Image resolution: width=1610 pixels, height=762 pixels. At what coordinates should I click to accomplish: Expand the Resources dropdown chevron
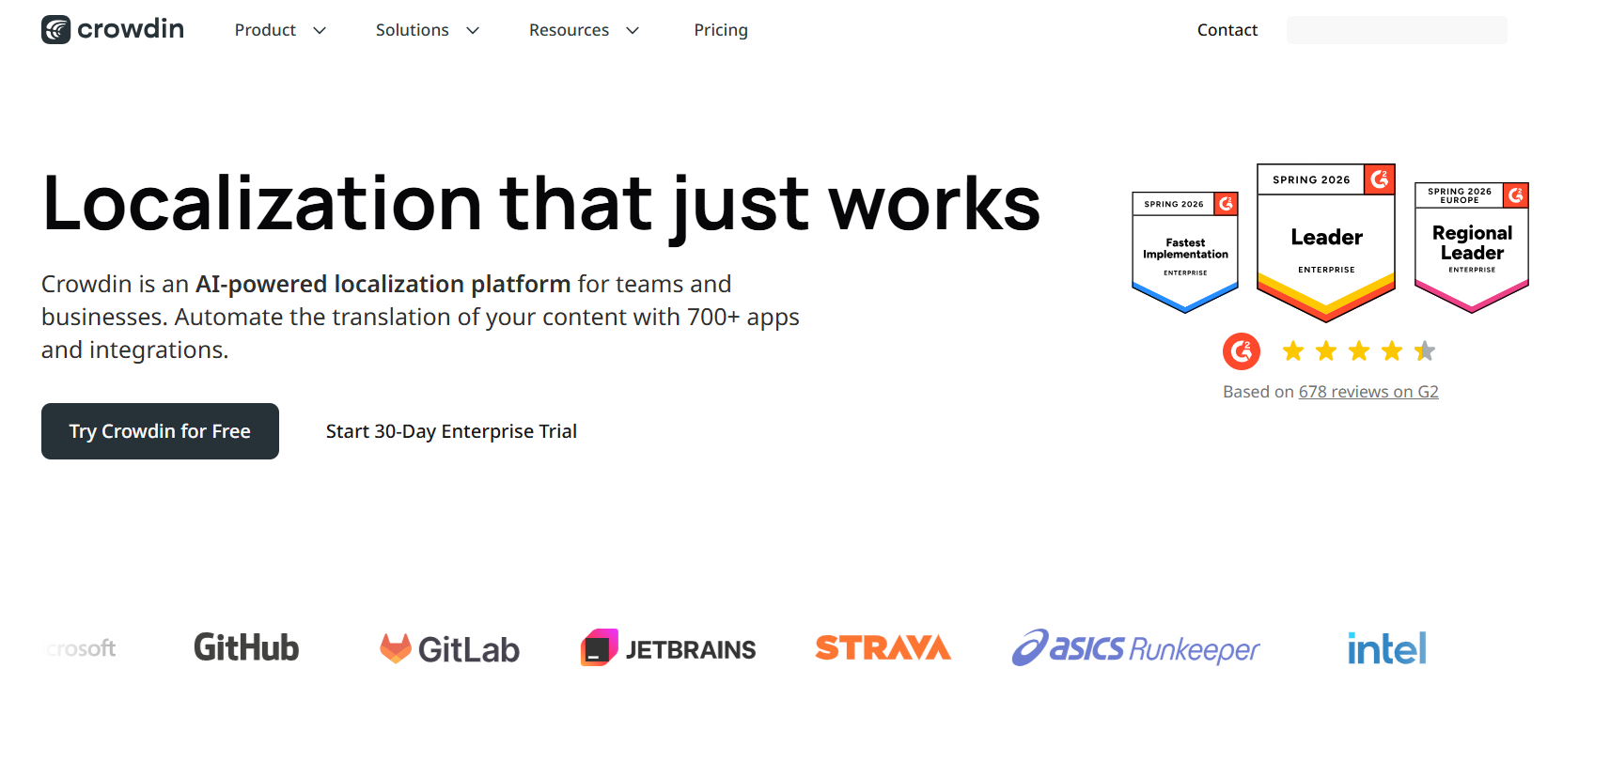click(x=633, y=30)
